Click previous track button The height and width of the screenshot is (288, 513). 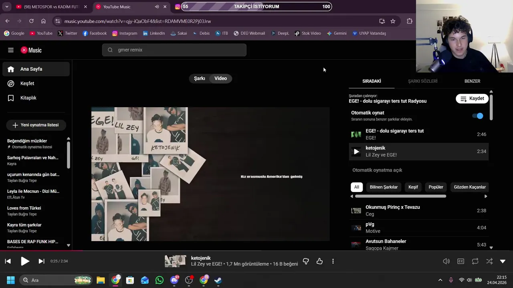point(8,261)
